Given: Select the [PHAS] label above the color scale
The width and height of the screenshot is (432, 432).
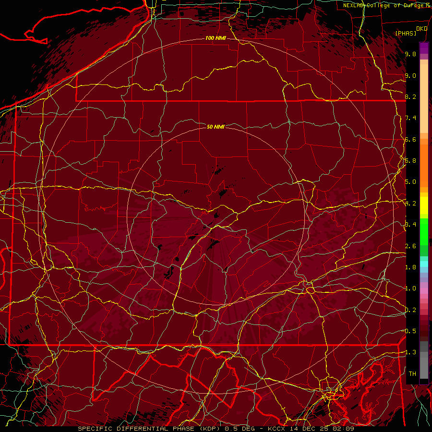Looking at the screenshot, I should 406,33.
